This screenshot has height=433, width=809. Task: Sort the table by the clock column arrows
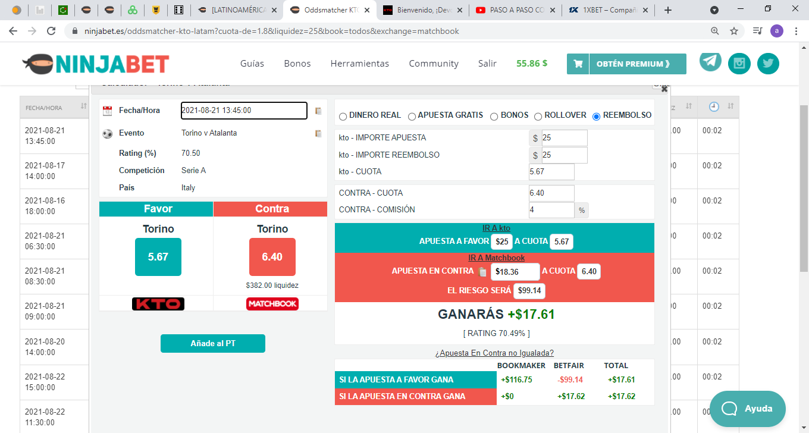click(730, 106)
